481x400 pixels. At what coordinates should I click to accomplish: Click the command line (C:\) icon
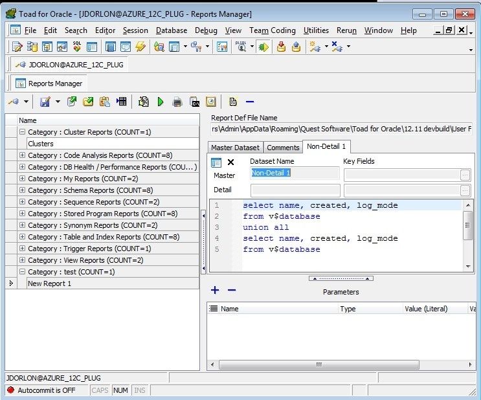194,102
